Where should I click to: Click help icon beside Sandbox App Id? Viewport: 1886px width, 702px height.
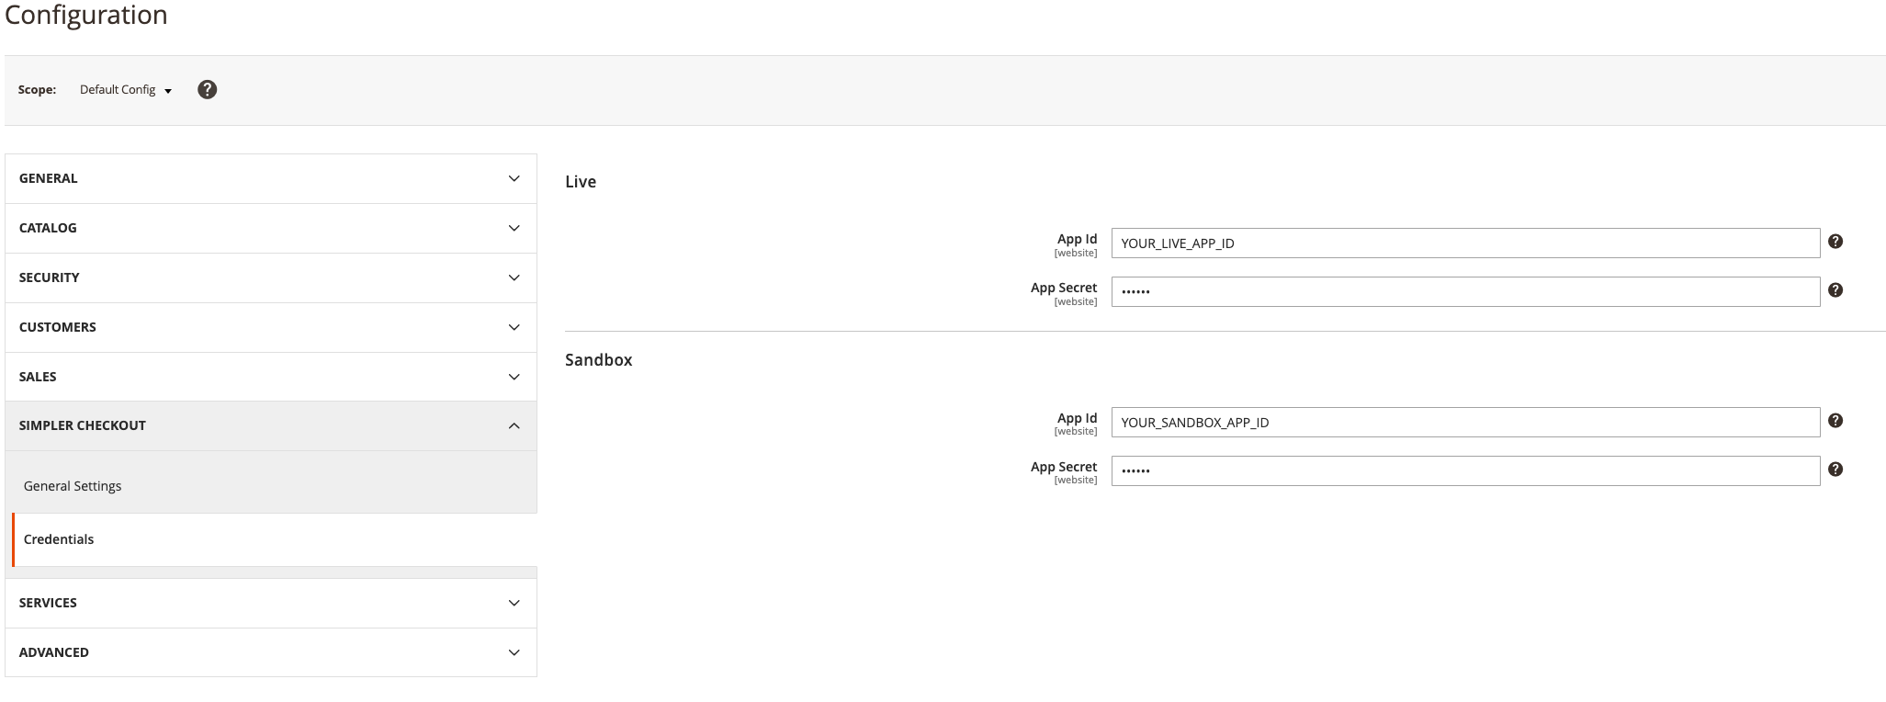[x=1835, y=421]
